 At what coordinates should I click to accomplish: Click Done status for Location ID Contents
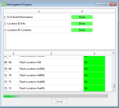pyautogui.click(x=82, y=30)
